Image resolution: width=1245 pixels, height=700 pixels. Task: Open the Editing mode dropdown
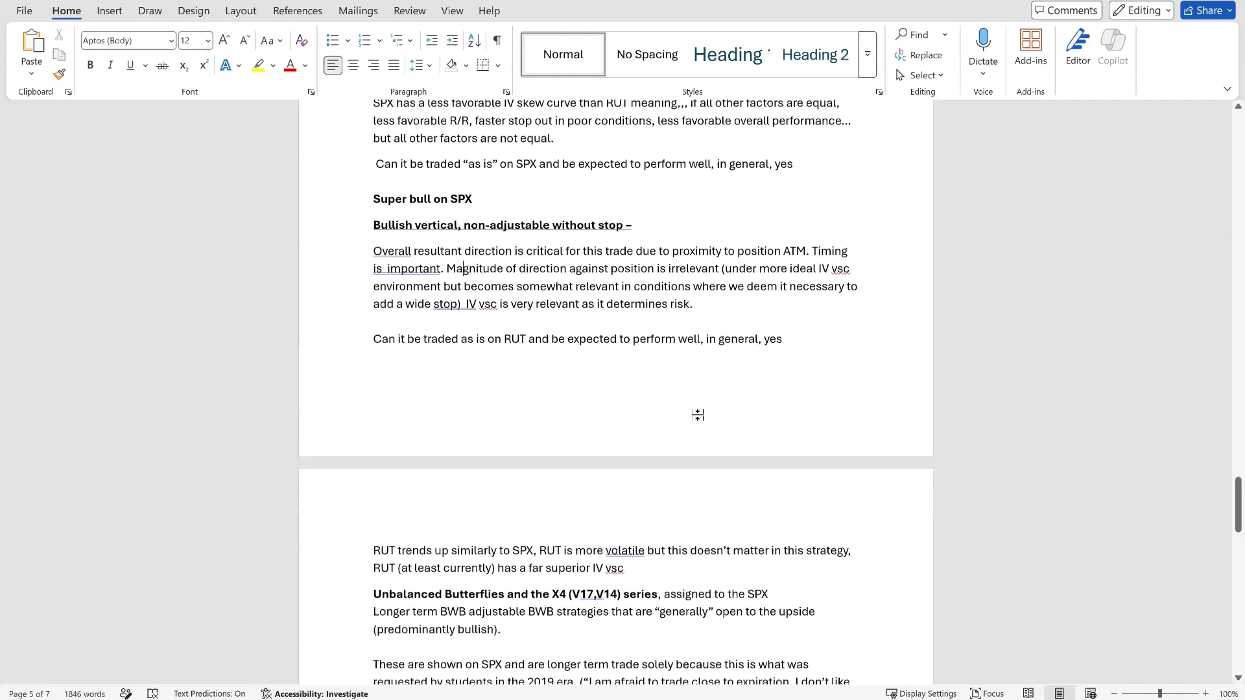coord(1141,10)
